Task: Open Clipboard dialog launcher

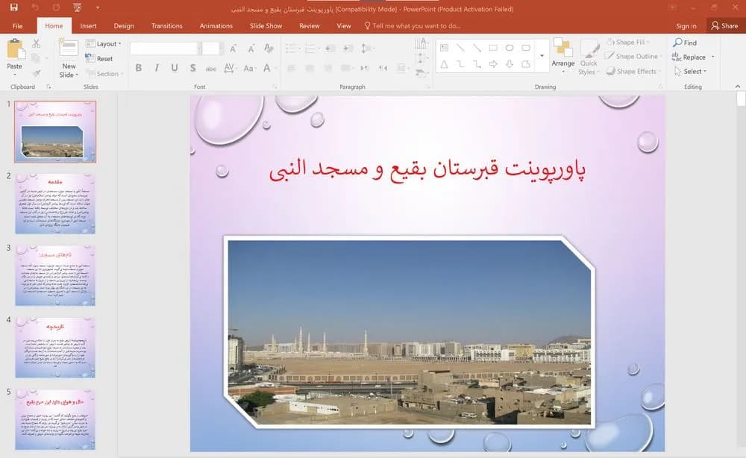Action: (48, 87)
